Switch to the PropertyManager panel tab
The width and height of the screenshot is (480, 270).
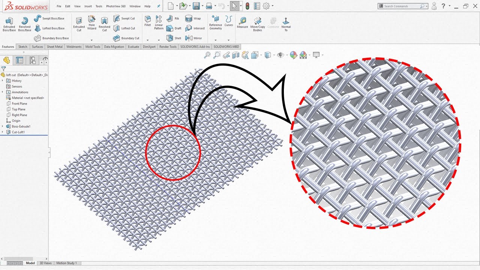(x=19, y=60)
